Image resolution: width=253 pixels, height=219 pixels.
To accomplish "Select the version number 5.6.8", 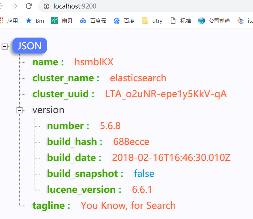I will coord(110,126).
